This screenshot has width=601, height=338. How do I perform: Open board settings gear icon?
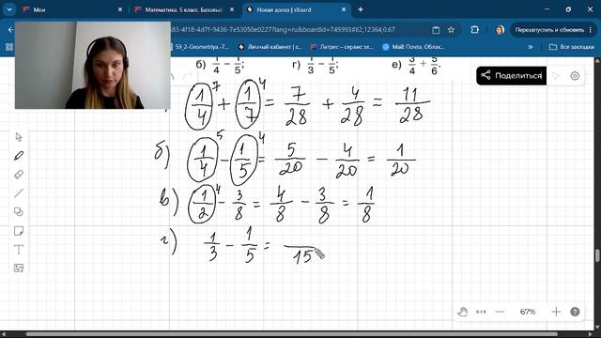tap(575, 76)
